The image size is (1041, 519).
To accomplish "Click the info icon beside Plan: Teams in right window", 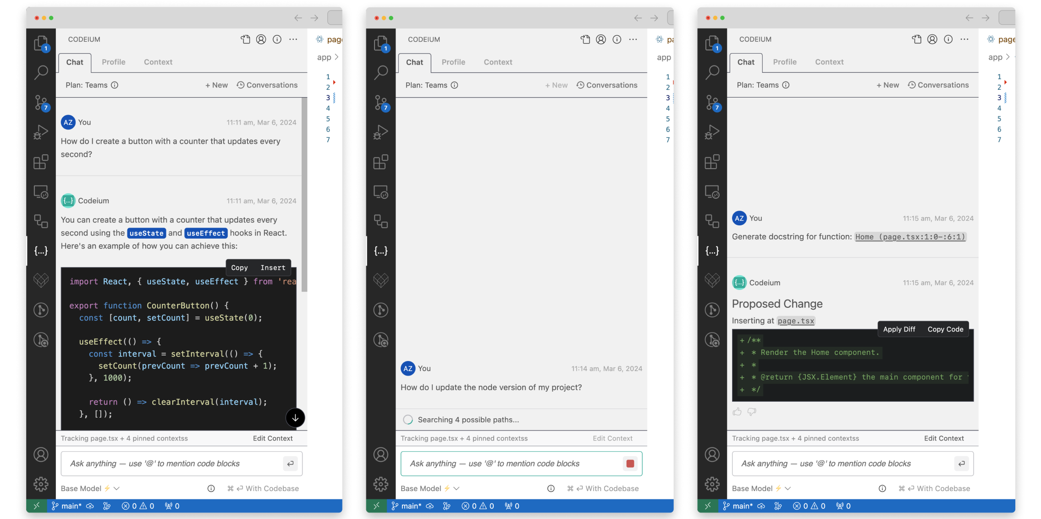I will tap(786, 85).
